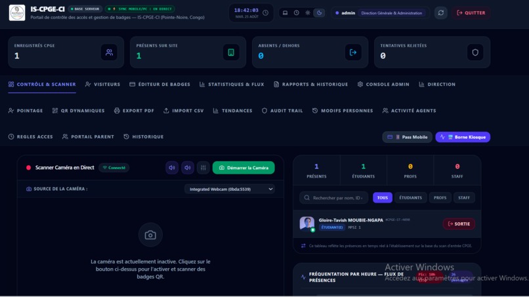Select the STAFF filter chip
This screenshot has width=529, height=297.
pos(464,198)
